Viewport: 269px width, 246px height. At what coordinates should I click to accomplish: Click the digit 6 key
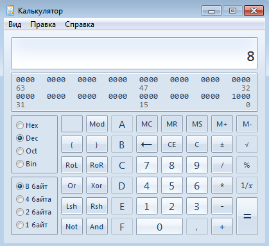coord(197,186)
